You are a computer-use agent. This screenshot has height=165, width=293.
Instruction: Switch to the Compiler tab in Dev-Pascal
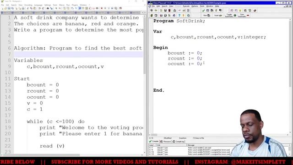tap(154, 142)
